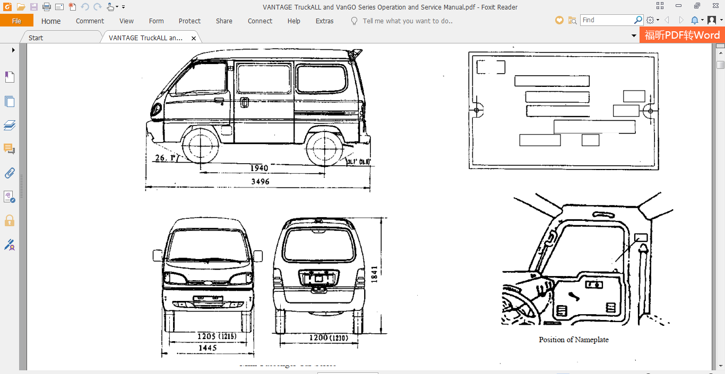Open the Page Thumbnails panel icon
The height and width of the screenshot is (374, 725).
click(x=10, y=101)
